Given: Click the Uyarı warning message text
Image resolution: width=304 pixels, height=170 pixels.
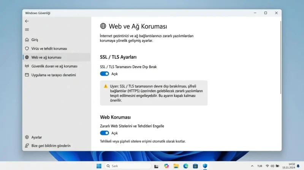Looking at the screenshot, I should click(x=157, y=93).
